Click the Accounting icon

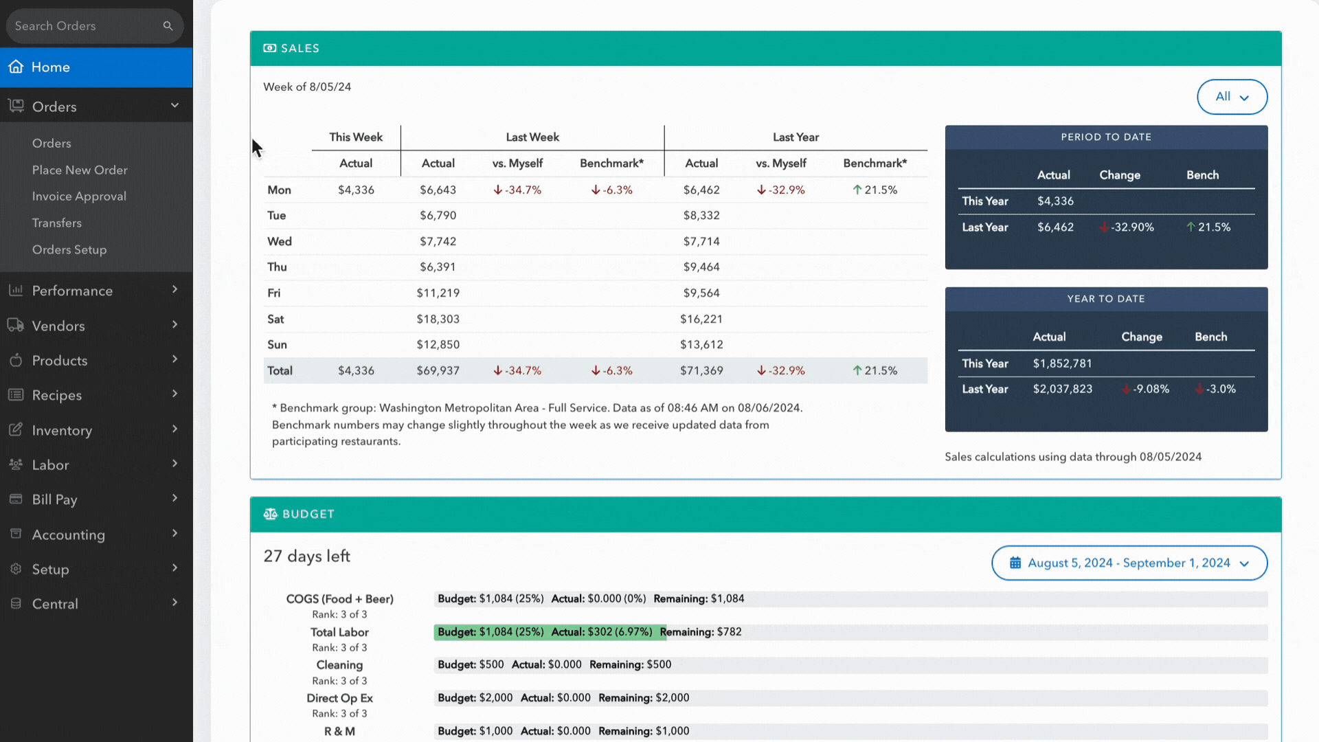pyautogui.click(x=16, y=534)
